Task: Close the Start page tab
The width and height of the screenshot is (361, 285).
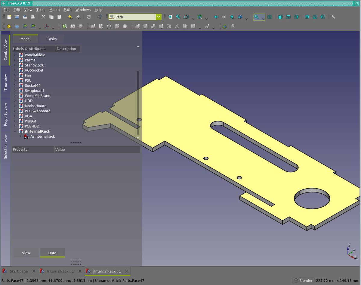Action: click(x=34, y=271)
